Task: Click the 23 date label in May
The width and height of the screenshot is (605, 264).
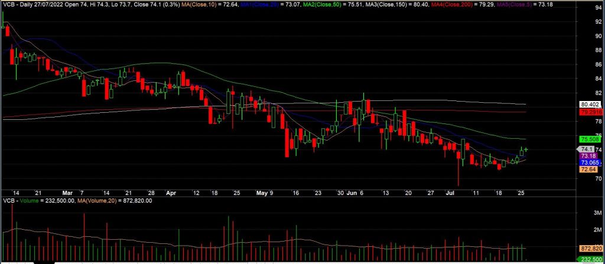Action: tap(318, 193)
